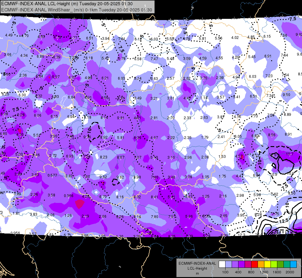Click the white legend color box
The width and height of the screenshot is (302, 278).
(x=222, y=264)
